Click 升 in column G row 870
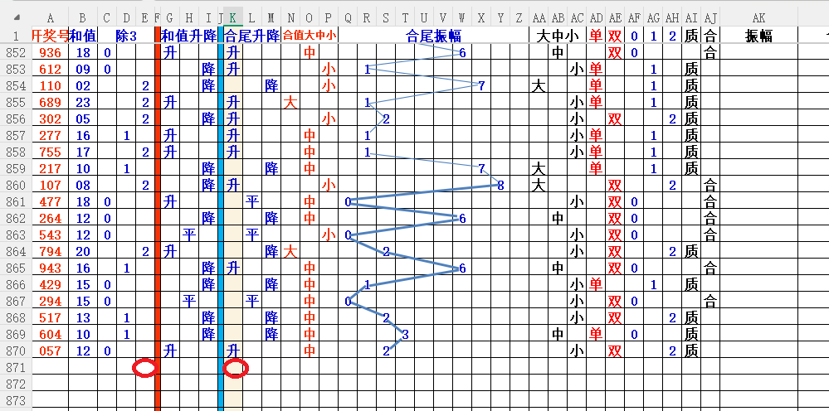 click(169, 351)
